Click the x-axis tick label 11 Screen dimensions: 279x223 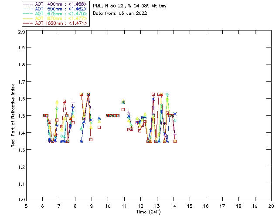tap(124, 206)
